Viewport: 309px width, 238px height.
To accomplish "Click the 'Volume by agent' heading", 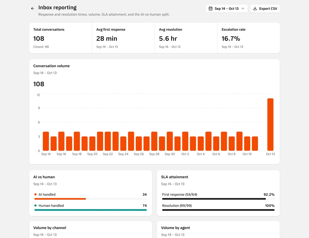I will tap(175, 228).
